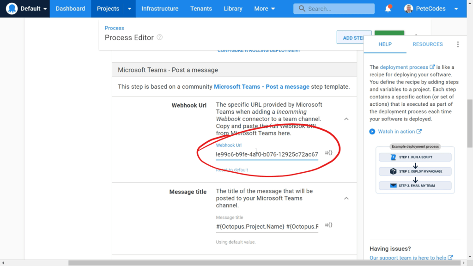Click the Webhook Url input field
The width and height of the screenshot is (473, 266).
click(267, 154)
